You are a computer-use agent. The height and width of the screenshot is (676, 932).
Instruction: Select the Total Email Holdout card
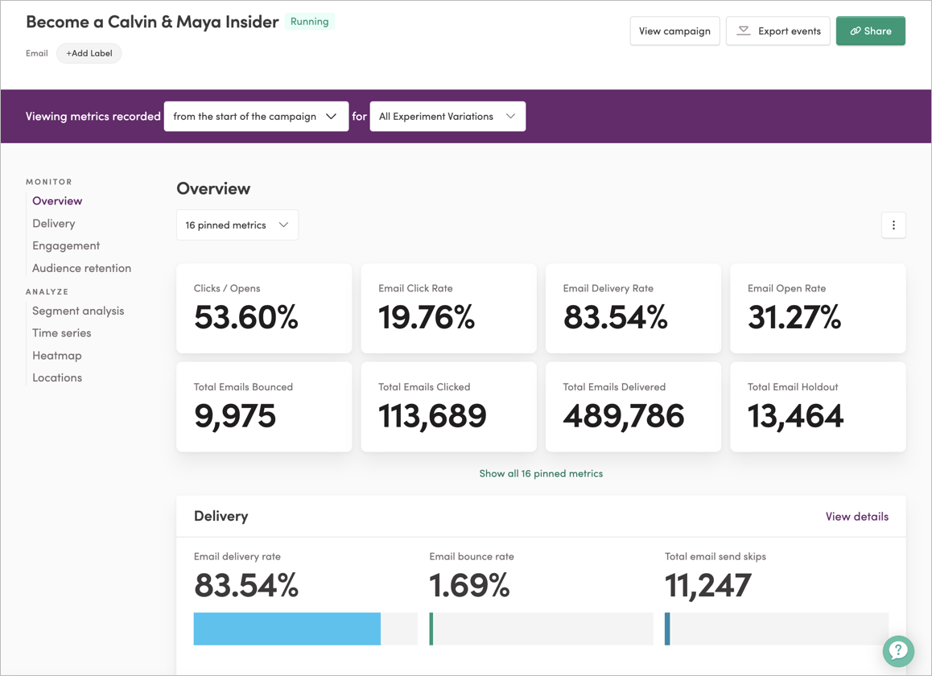click(818, 407)
